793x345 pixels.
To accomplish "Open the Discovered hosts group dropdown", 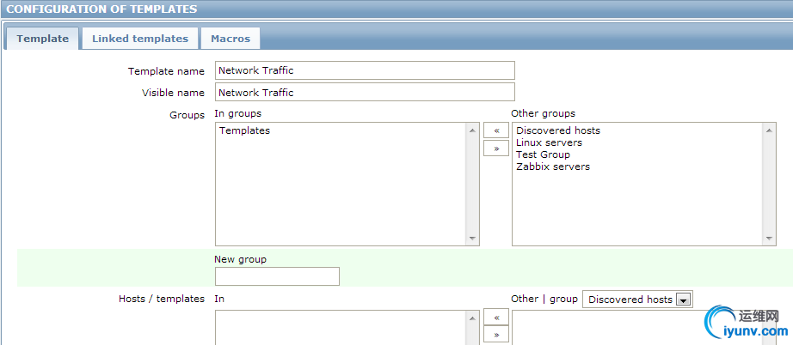I will [637, 300].
